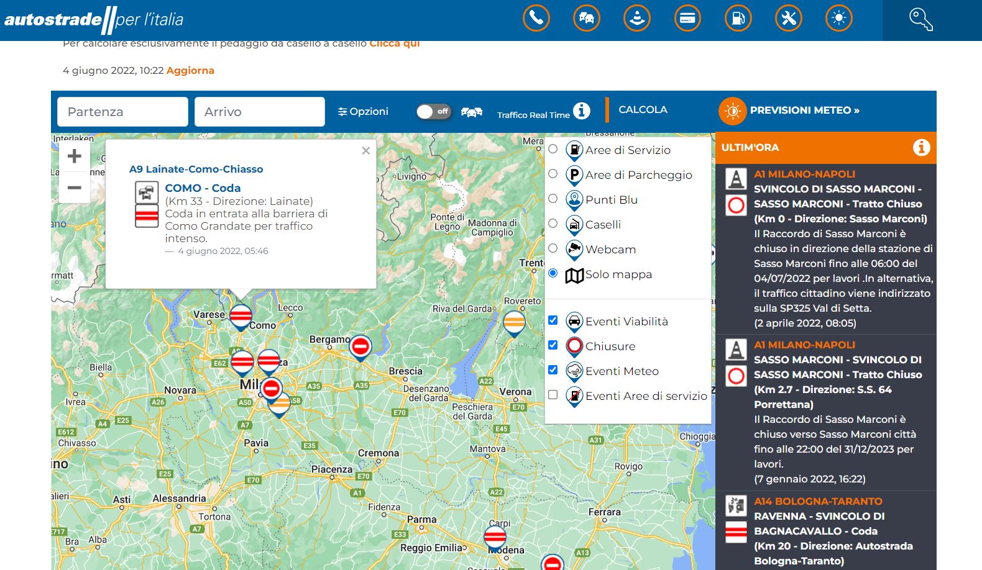Open the wrench and screwdriver tools icon
This screenshot has height=570, width=982.
[788, 18]
